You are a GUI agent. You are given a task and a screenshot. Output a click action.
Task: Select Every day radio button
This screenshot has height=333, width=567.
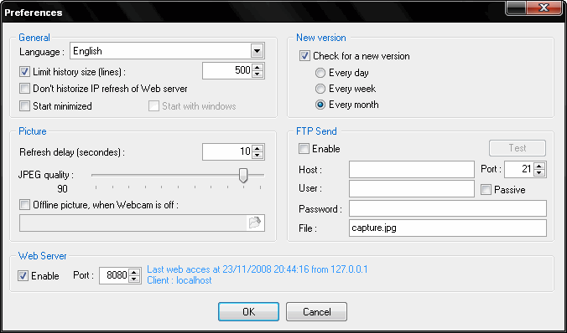coord(320,73)
